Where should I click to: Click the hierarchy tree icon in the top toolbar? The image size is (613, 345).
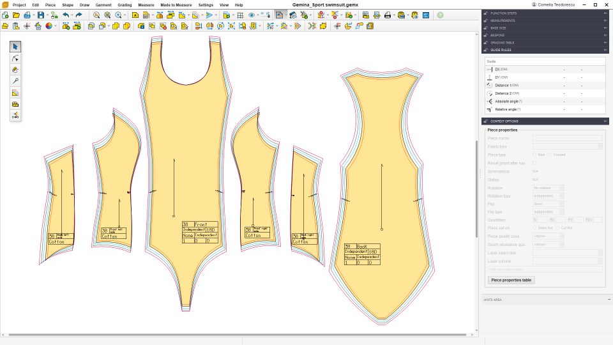(x=54, y=15)
